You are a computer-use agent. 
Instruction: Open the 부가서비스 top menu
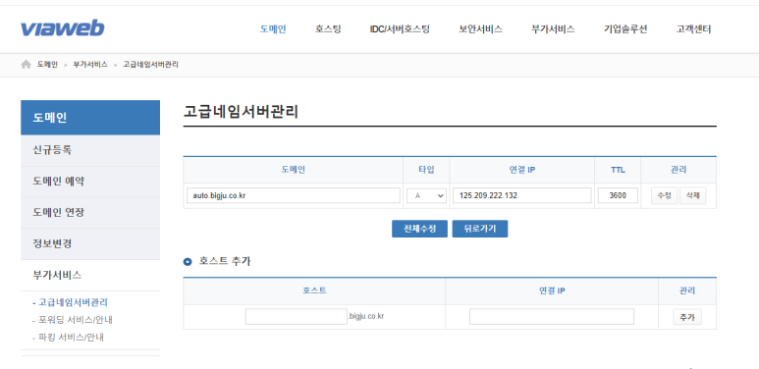553,29
